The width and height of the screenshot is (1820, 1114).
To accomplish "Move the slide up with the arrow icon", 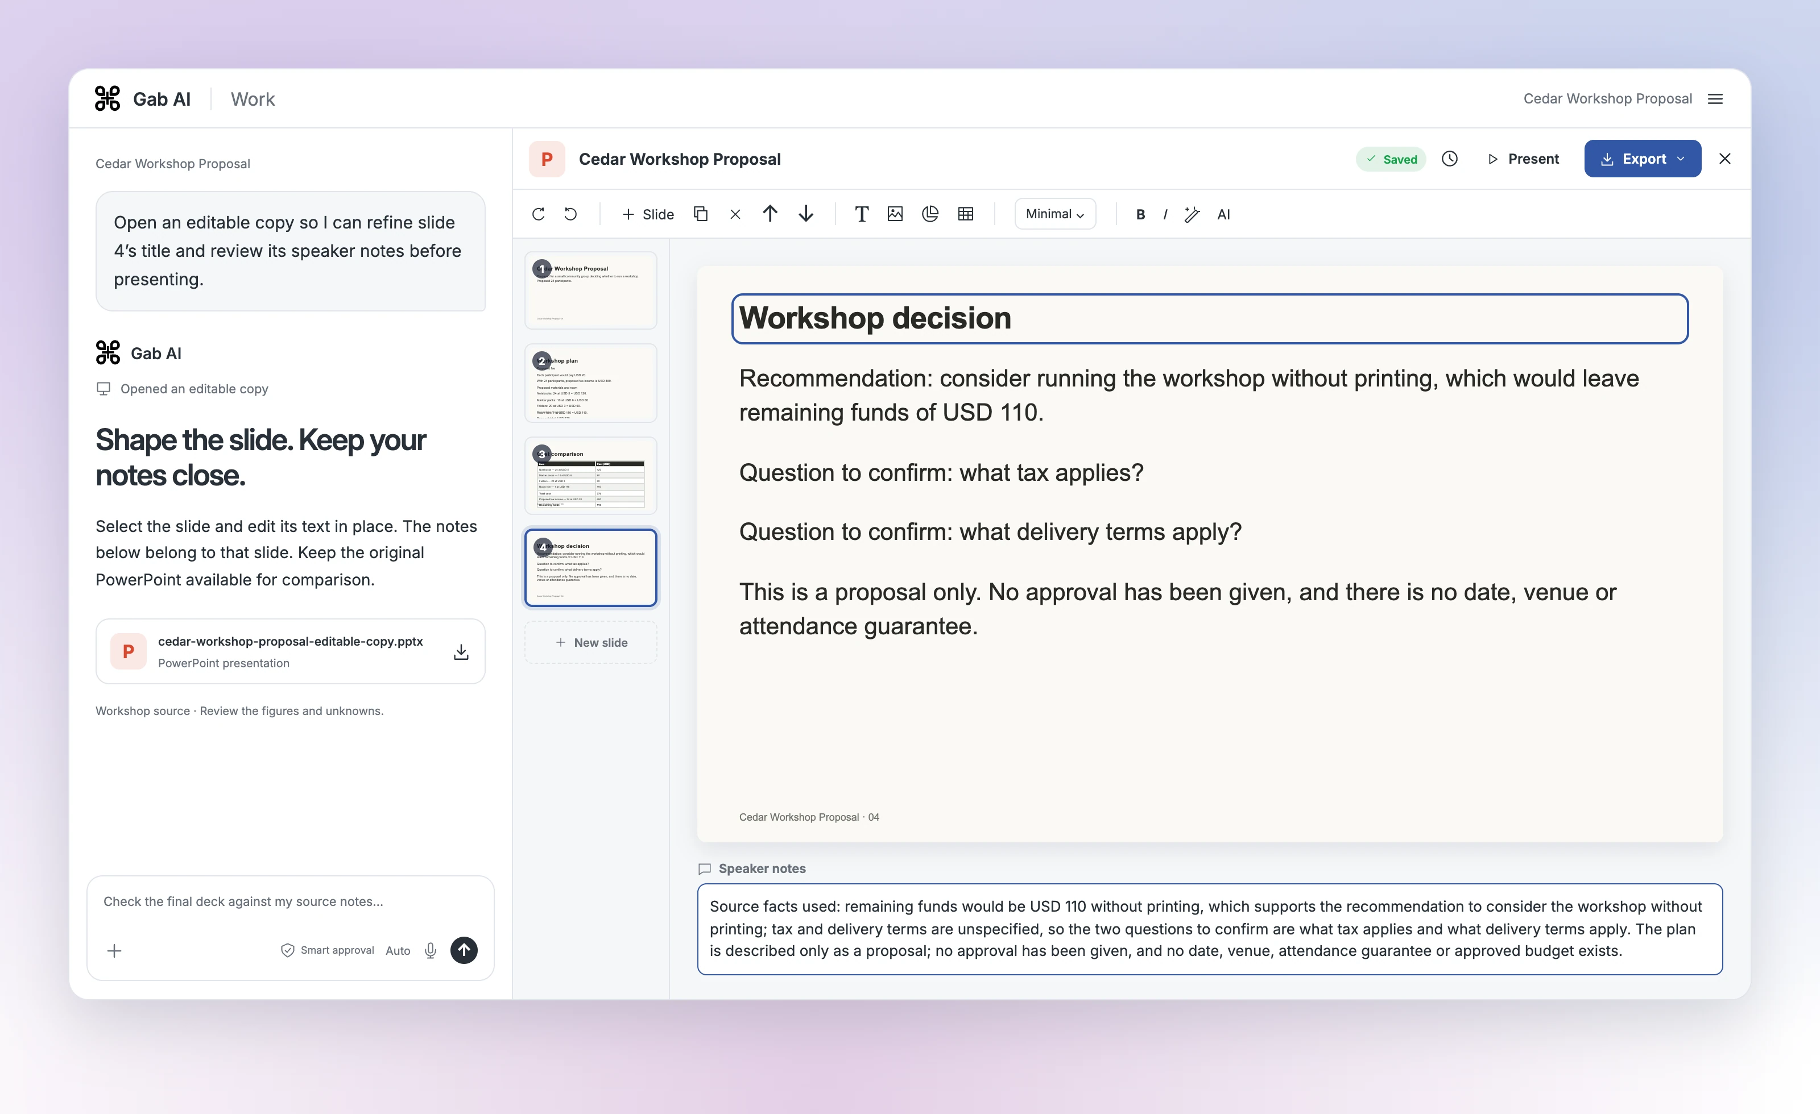I will pos(770,214).
